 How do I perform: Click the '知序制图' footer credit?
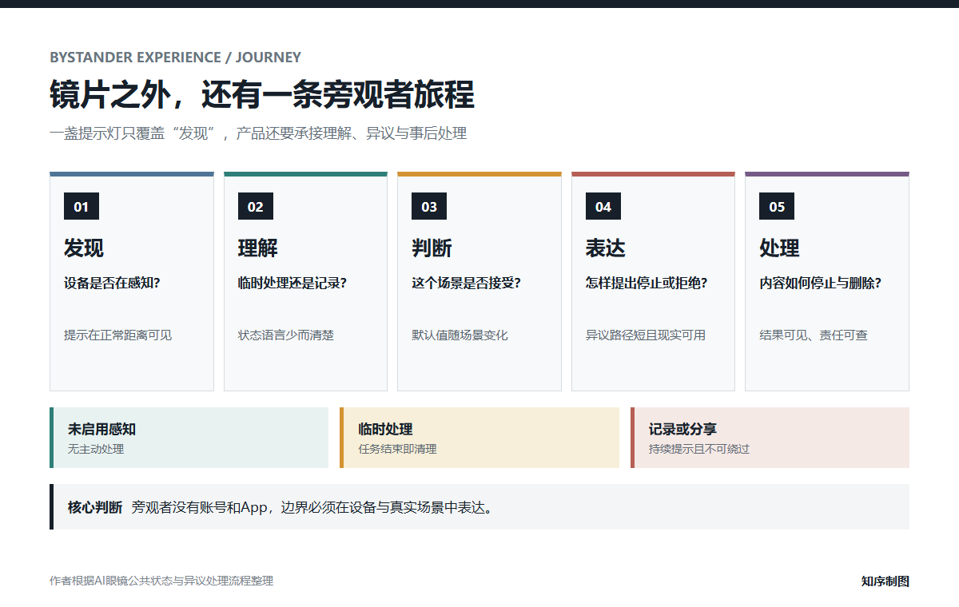885,581
